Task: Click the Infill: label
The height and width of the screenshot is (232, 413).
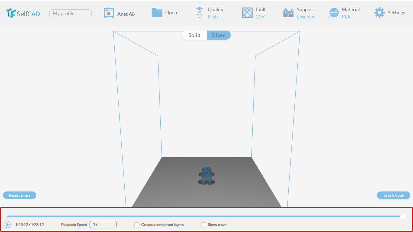Action: 261,10
